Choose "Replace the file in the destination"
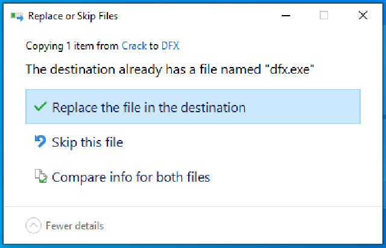 click(148, 108)
